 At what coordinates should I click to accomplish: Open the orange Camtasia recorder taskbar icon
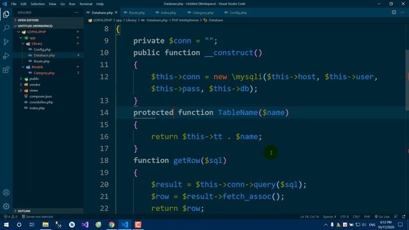(x=138, y=224)
